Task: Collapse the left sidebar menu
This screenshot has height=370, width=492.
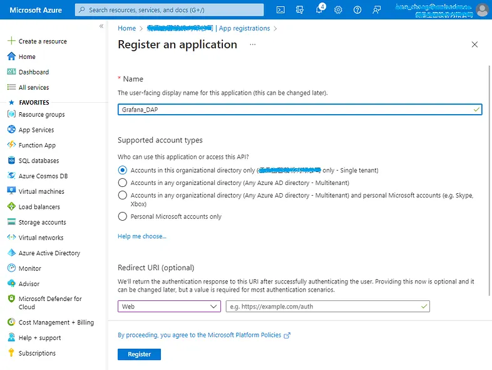Action: point(101,26)
